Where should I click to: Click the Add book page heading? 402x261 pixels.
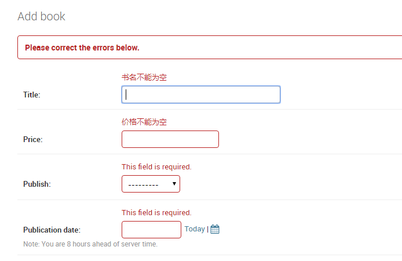click(x=41, y=16)
